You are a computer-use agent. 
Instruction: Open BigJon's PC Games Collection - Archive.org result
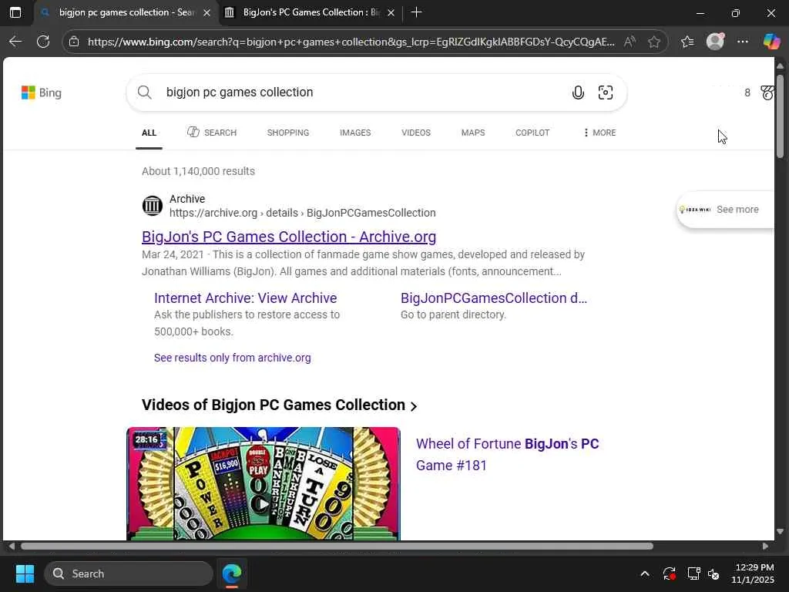(289, 237)
